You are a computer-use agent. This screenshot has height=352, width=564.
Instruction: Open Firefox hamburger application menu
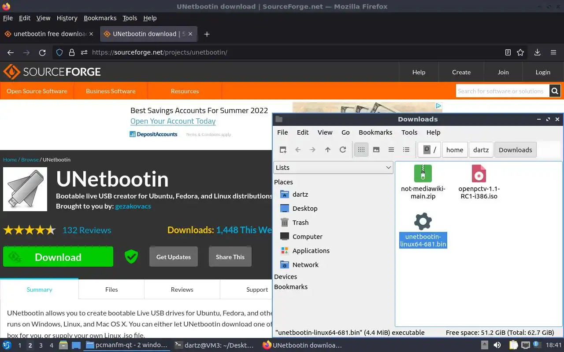click(x=553, y=52)
